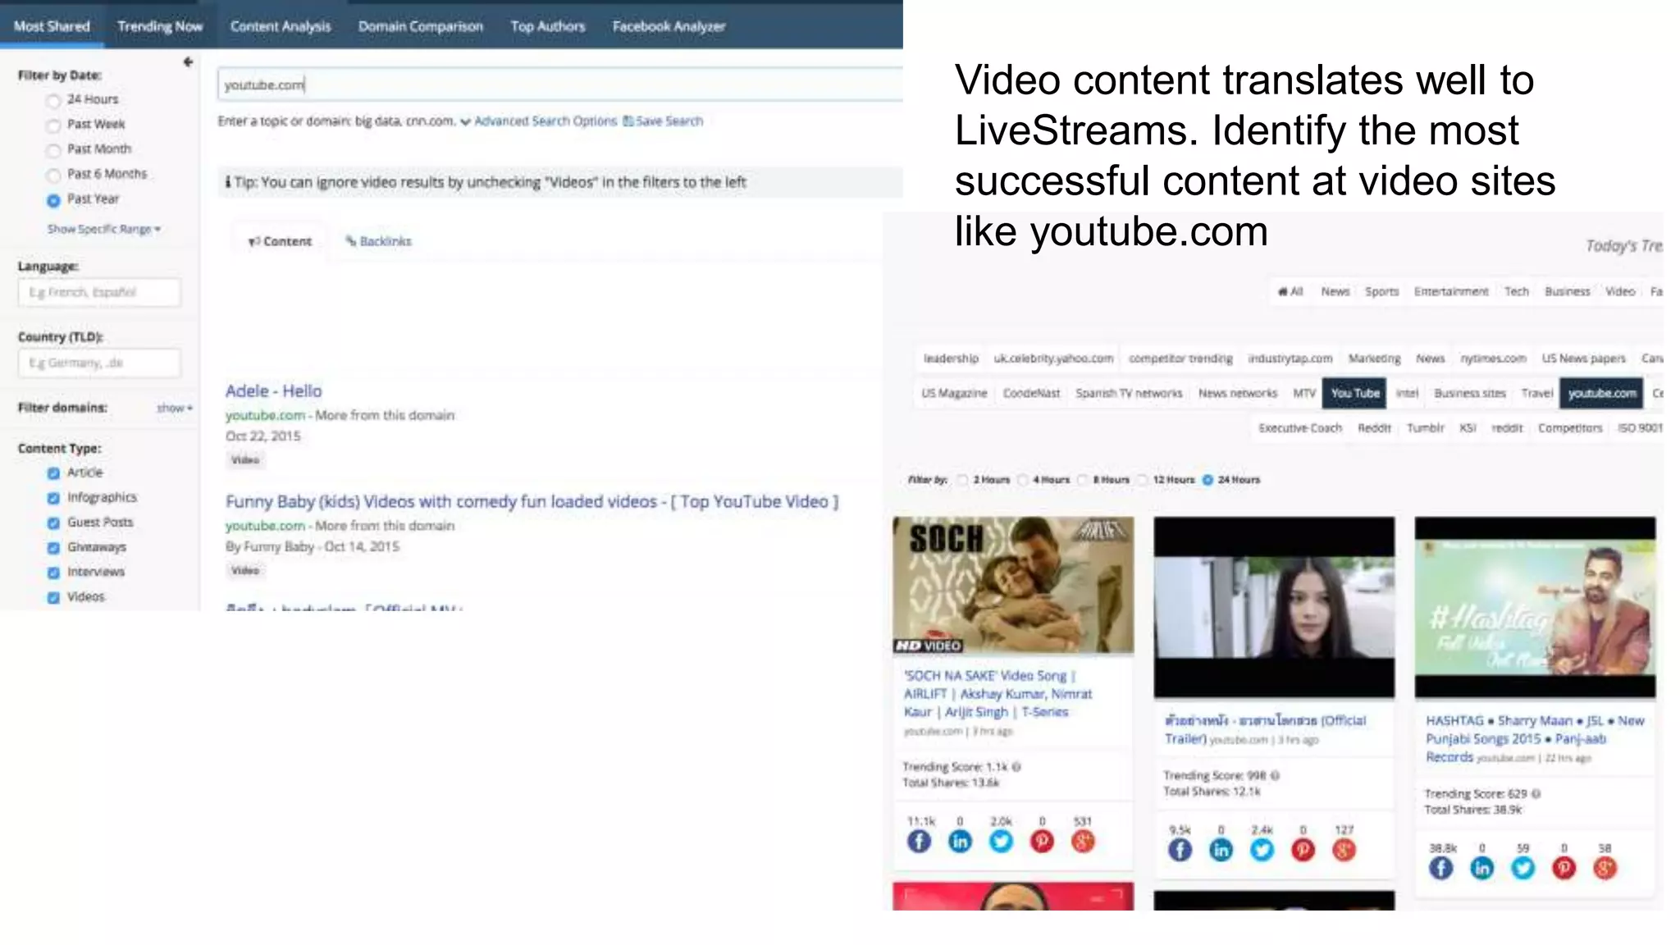The height and width of the screenshot is (945, 1680).
Task: Click Google+ icon on Official Trailer card
Action: tap(1344, 850)
